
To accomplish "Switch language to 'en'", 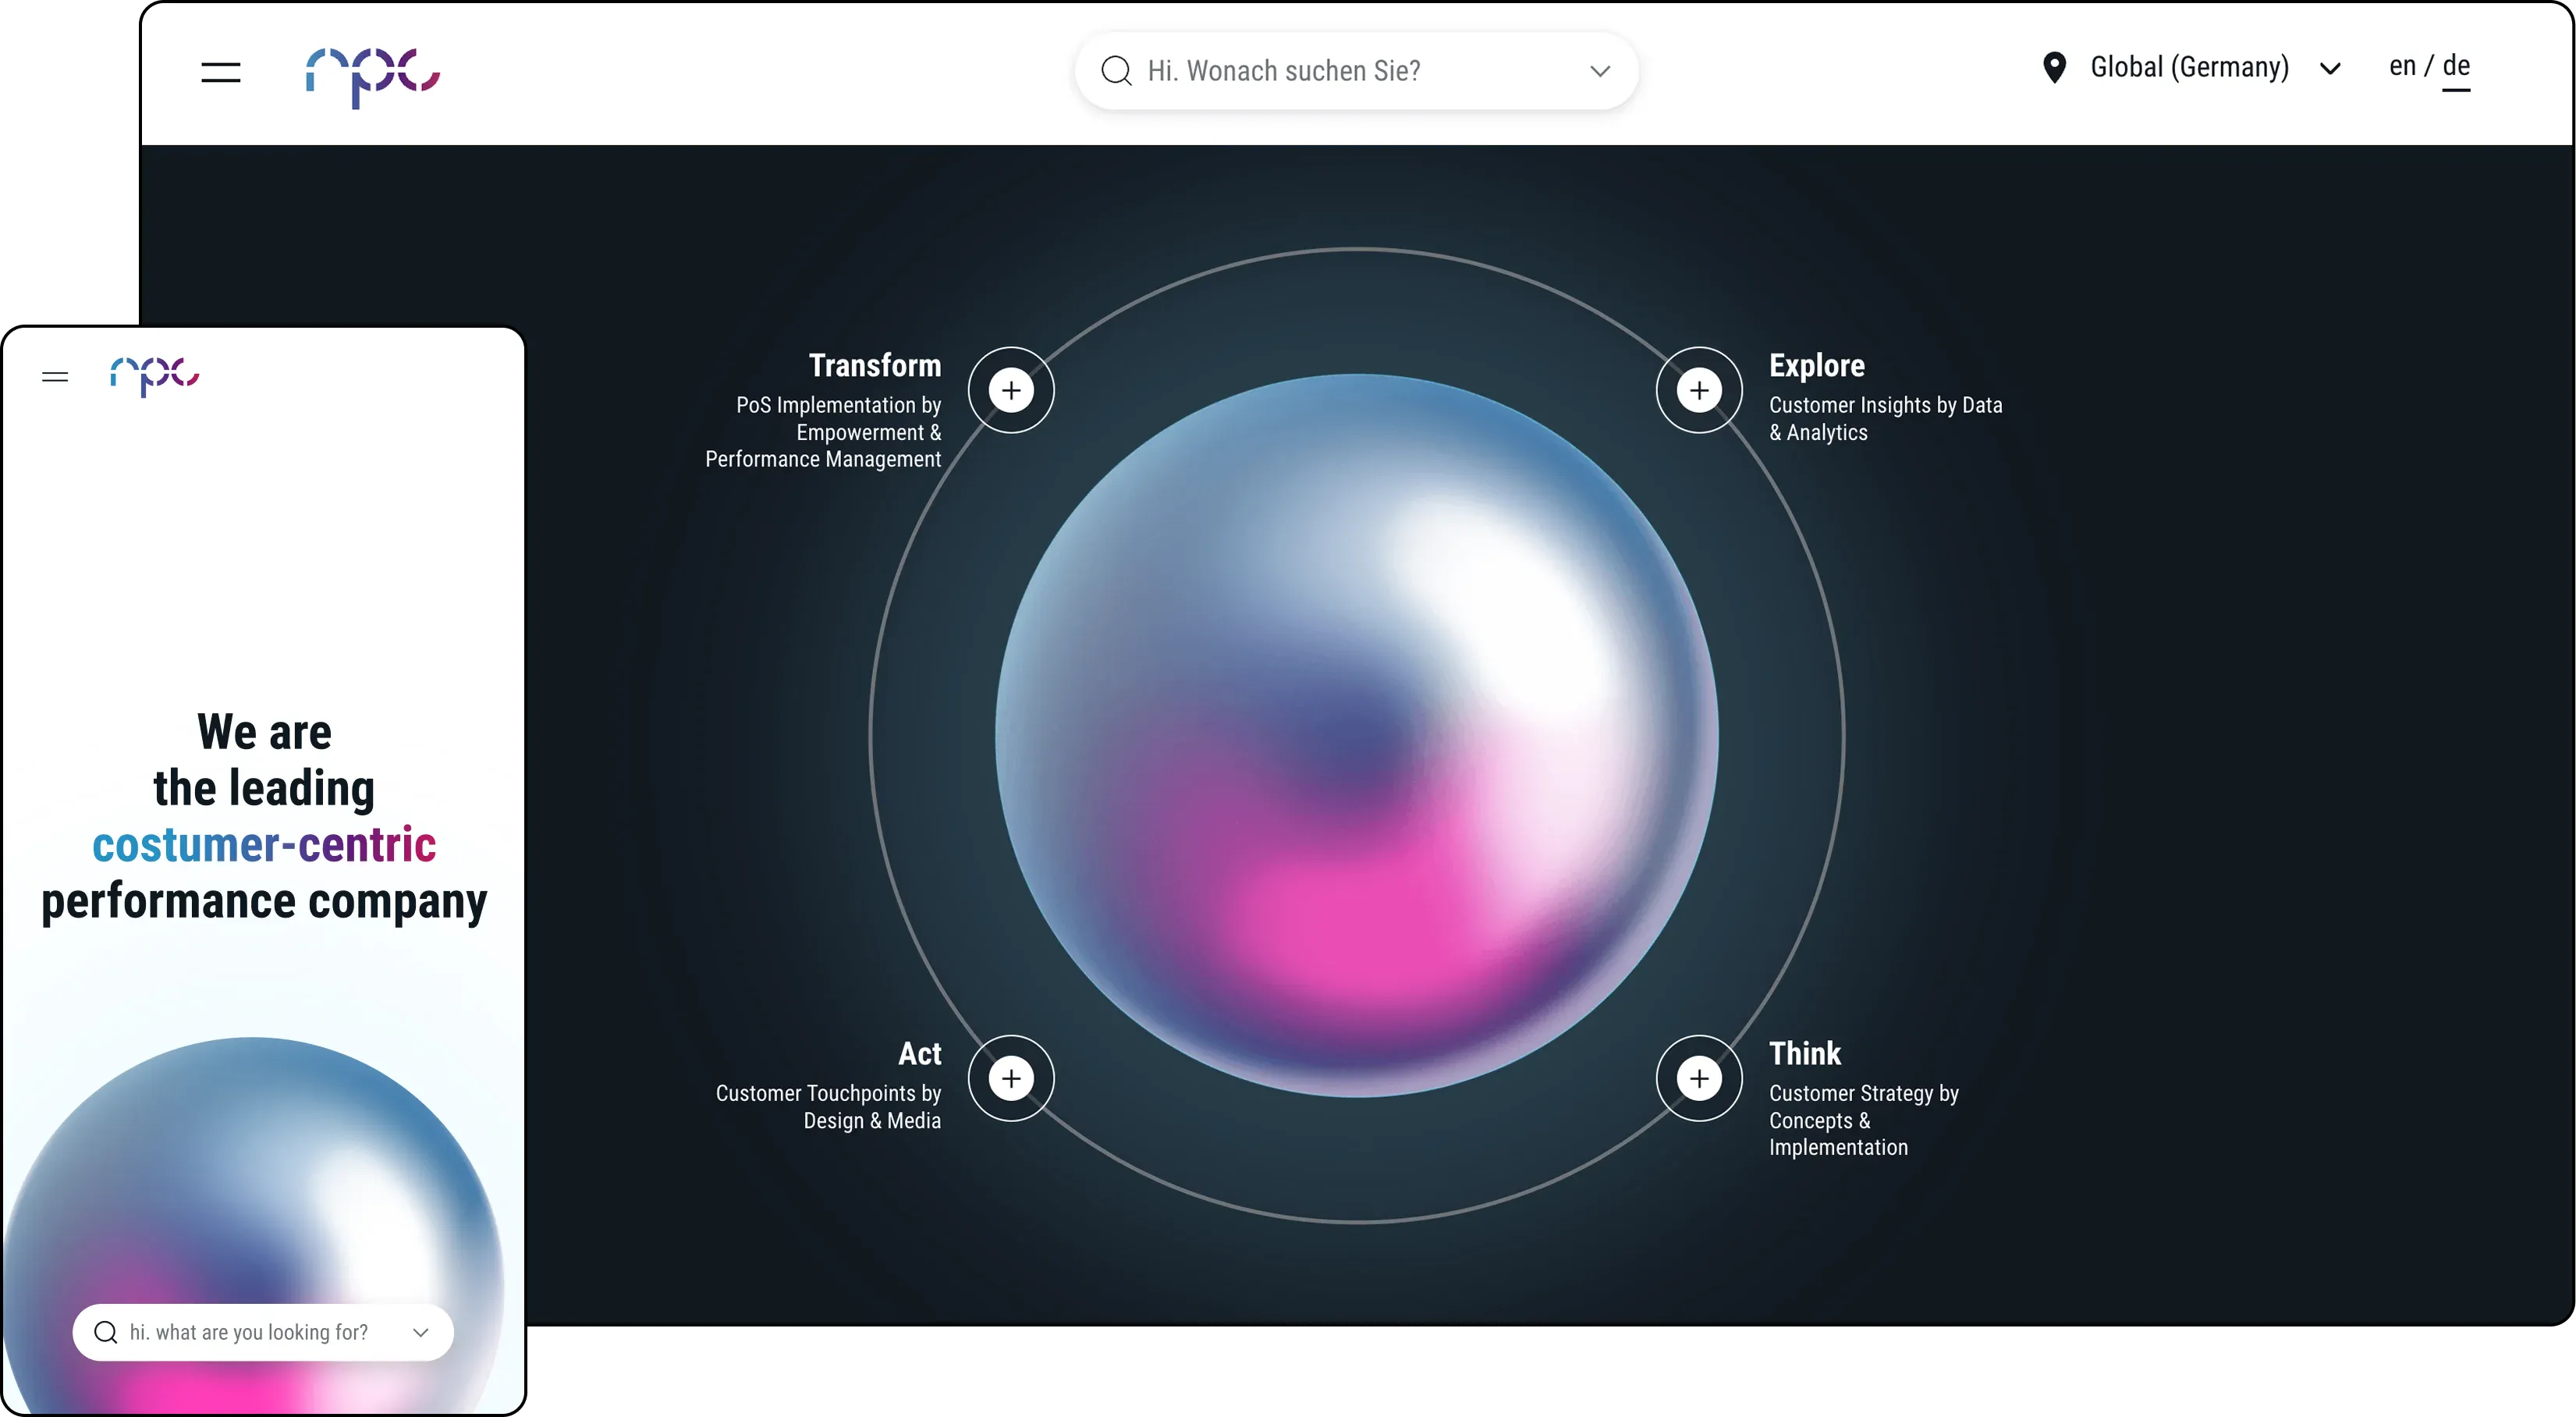I will point(2402,66).
